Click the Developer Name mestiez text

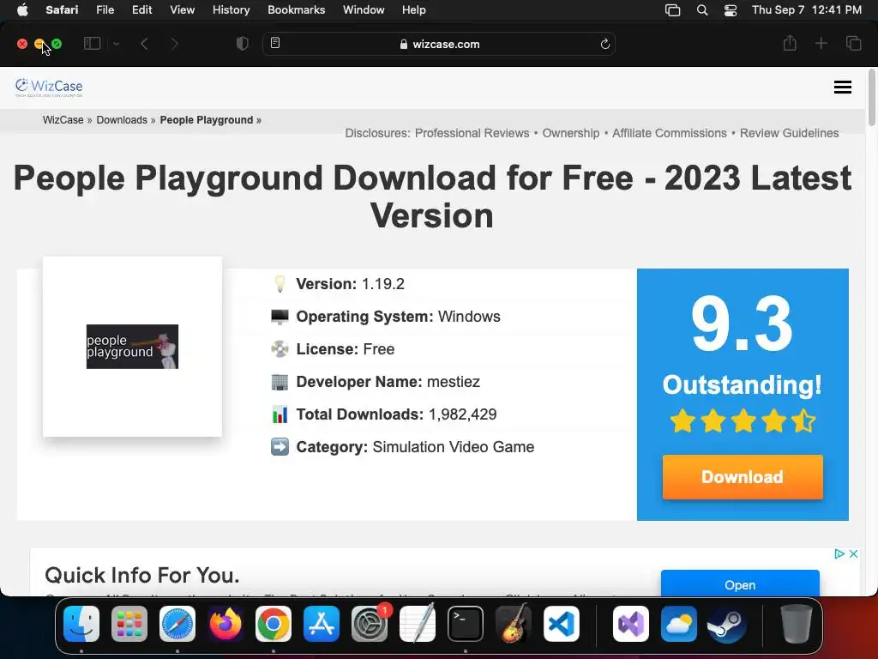tap(388, 382)
